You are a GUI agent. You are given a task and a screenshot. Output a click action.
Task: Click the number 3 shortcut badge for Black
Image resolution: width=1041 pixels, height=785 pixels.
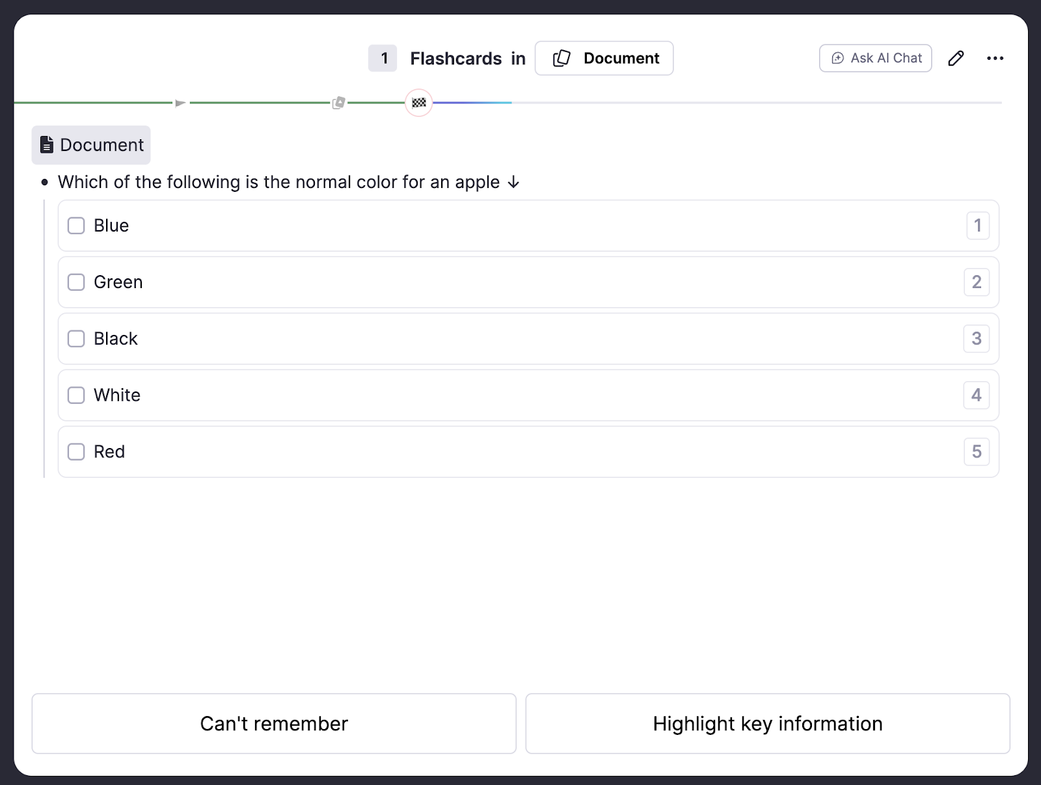coord(976,339)
